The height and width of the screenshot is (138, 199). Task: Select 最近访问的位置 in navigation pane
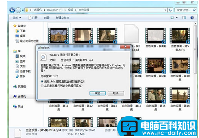[x=27, y=41]
